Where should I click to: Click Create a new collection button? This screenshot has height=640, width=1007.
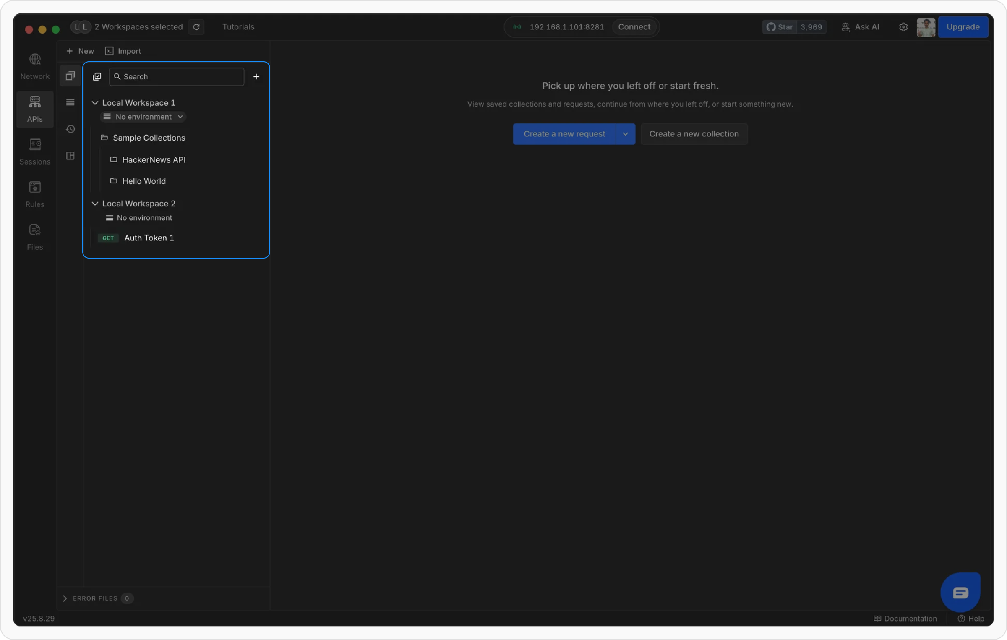click(694, 134)
